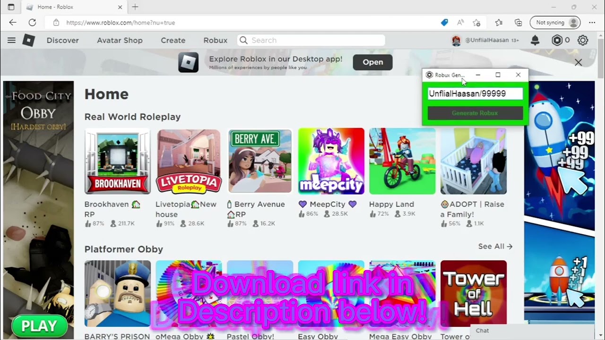Click the Real World Roleplay heading
This screenshot has height=340, width=605.
click(x=132, y=117)
